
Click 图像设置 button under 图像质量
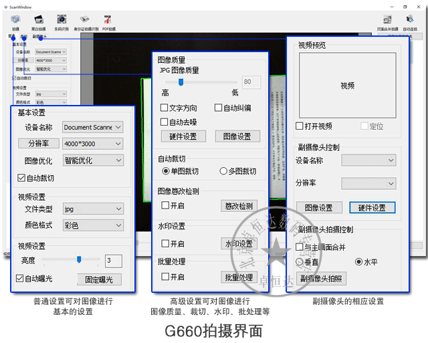point(237,136)
